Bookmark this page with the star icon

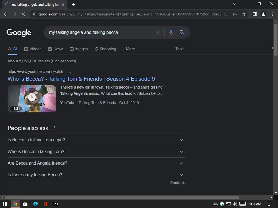244,14
